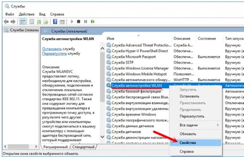
Task: Sort by the Тип запуска column header
Action: click(x=234, y=38)
